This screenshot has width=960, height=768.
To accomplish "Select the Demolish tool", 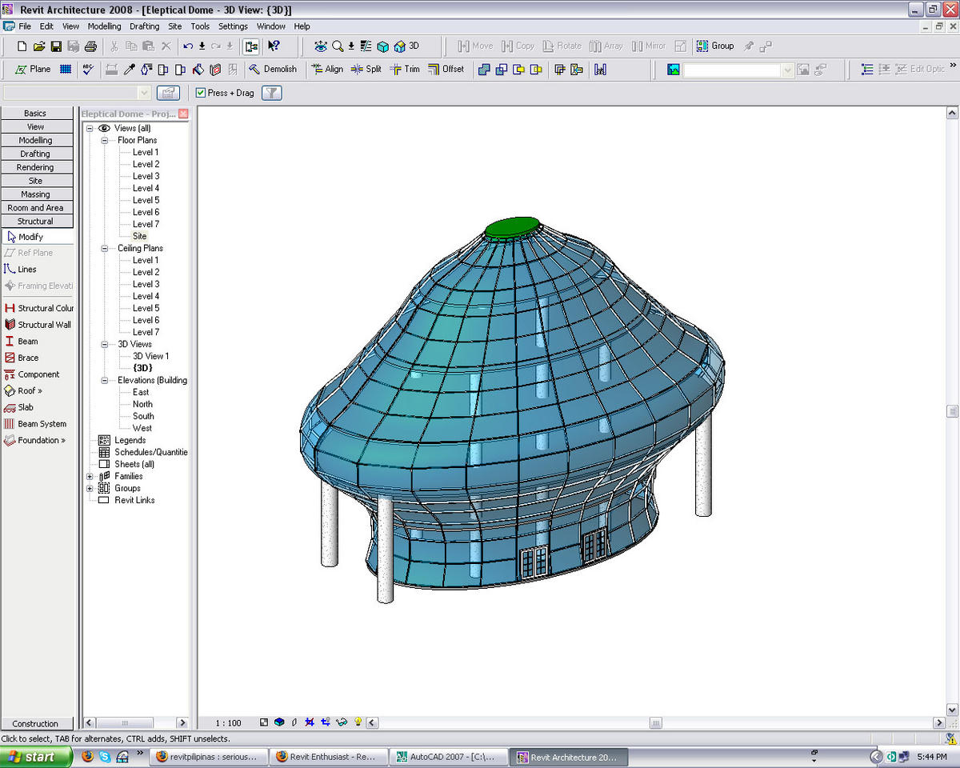I will click(274, 70).
